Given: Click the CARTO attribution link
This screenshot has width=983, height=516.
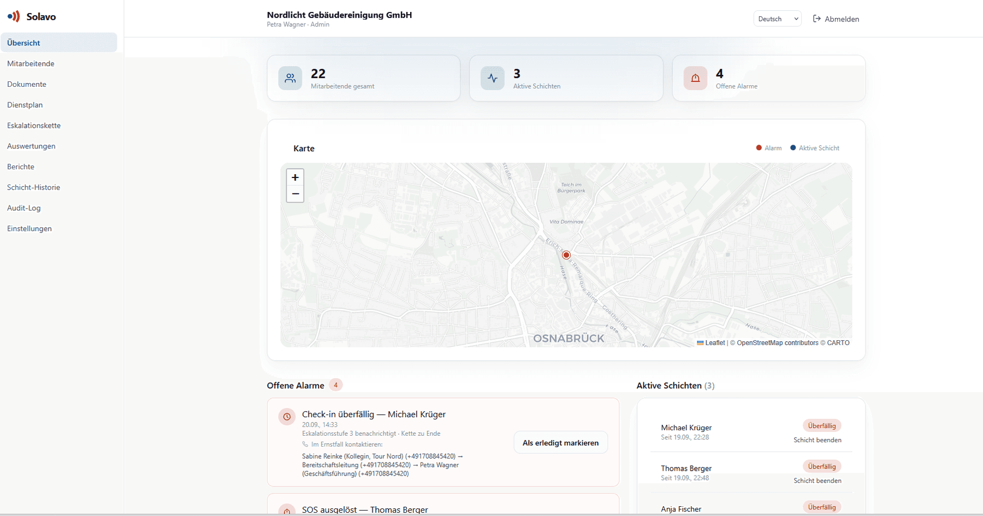Looking at the screenshot, I should 838,343.
